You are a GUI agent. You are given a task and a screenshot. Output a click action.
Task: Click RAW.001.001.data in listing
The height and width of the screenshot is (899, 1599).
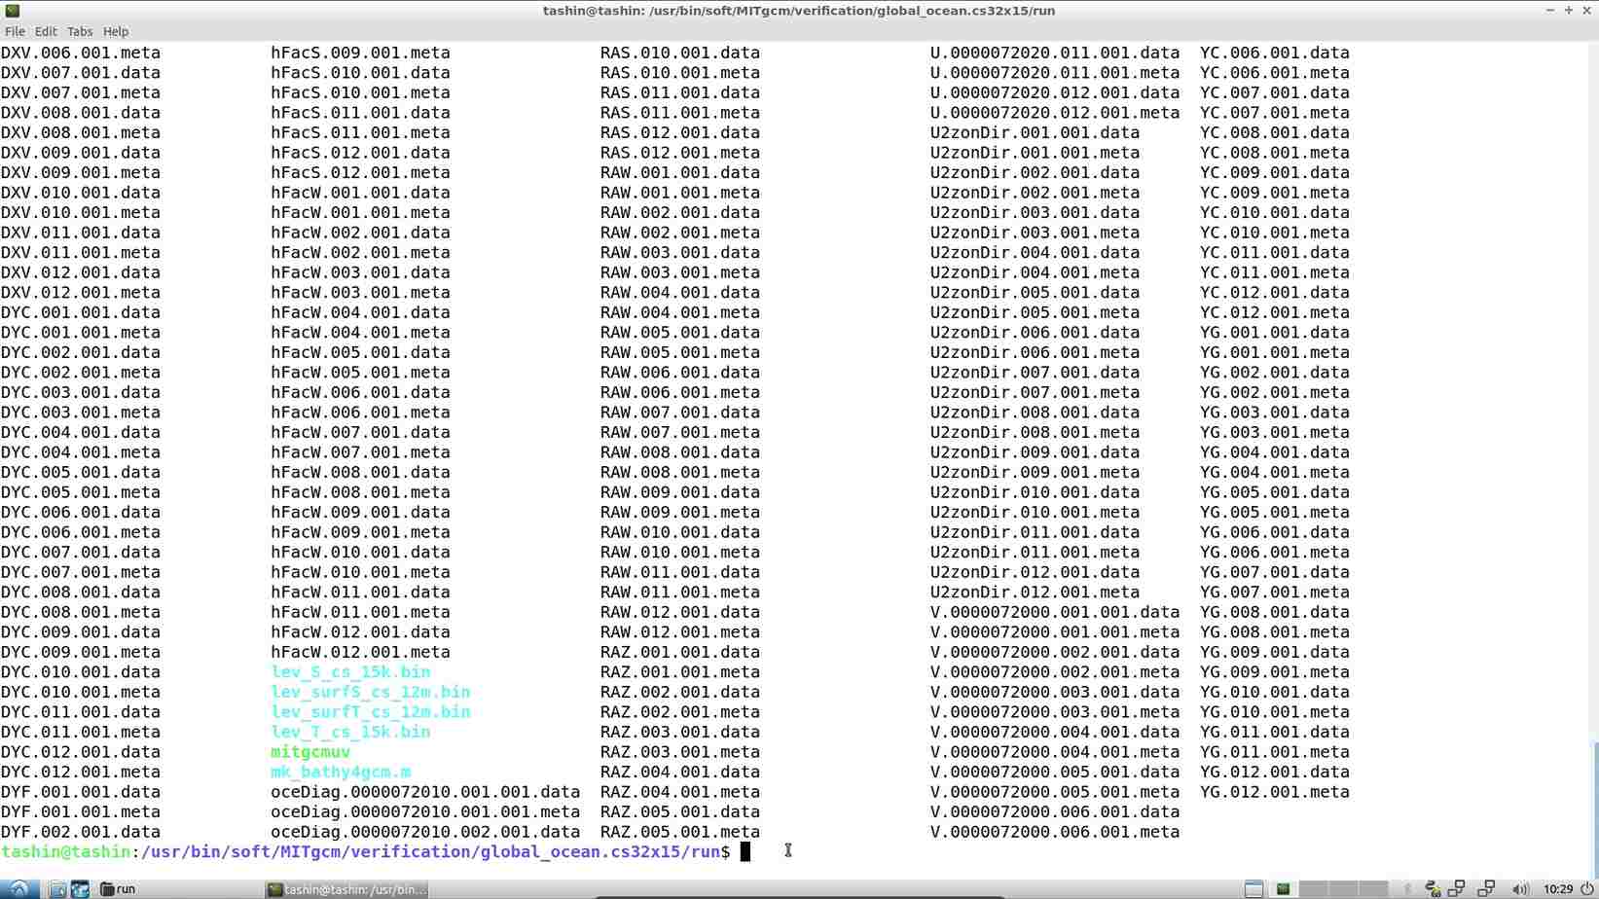point(680,172)
